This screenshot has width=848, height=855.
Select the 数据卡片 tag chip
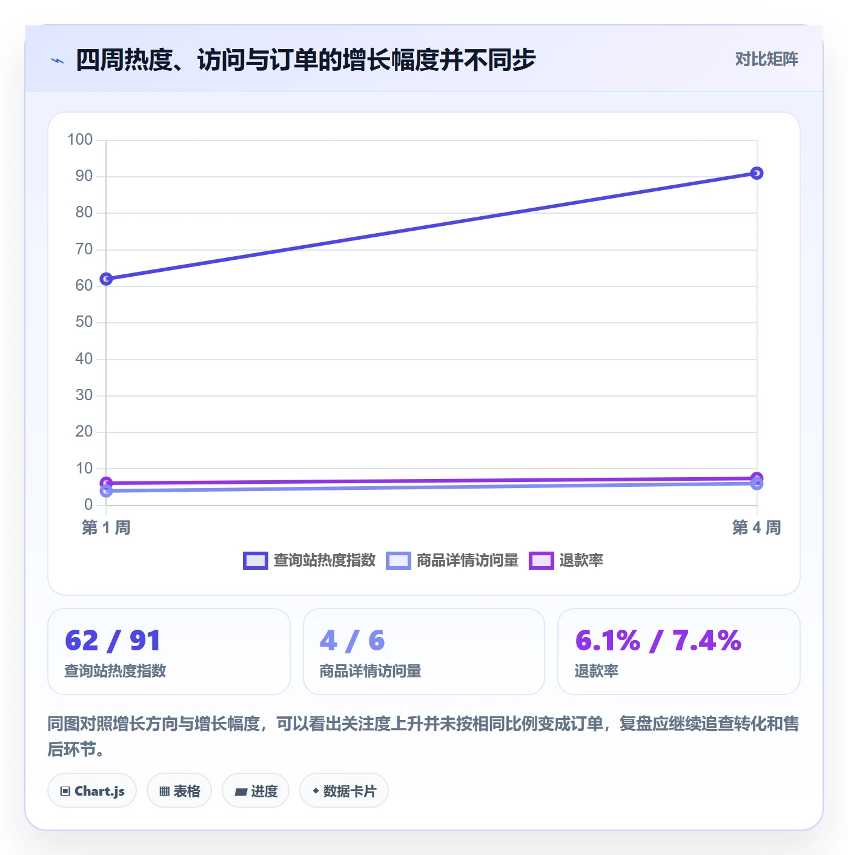click(344, 791)
